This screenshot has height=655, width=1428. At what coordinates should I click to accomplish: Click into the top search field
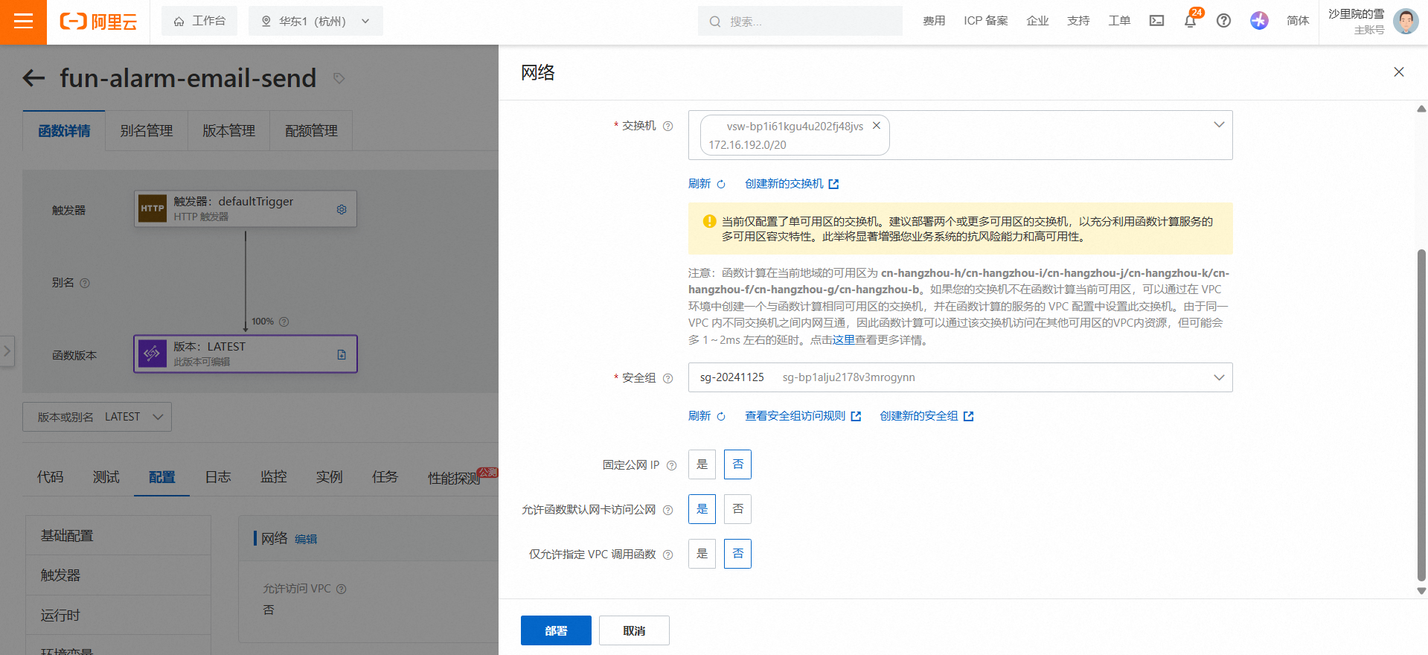[x=800, y=21]
